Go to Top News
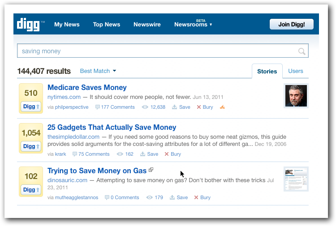336x226 pixels. (107, 25)
